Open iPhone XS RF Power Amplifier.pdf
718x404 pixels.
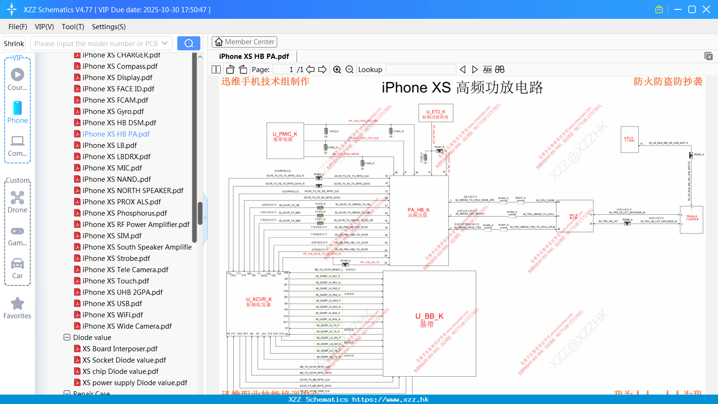click(136, 224)
